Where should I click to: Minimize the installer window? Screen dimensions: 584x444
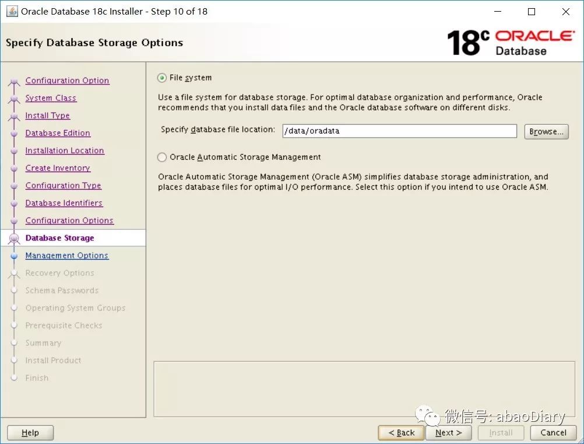coord(498,12)
